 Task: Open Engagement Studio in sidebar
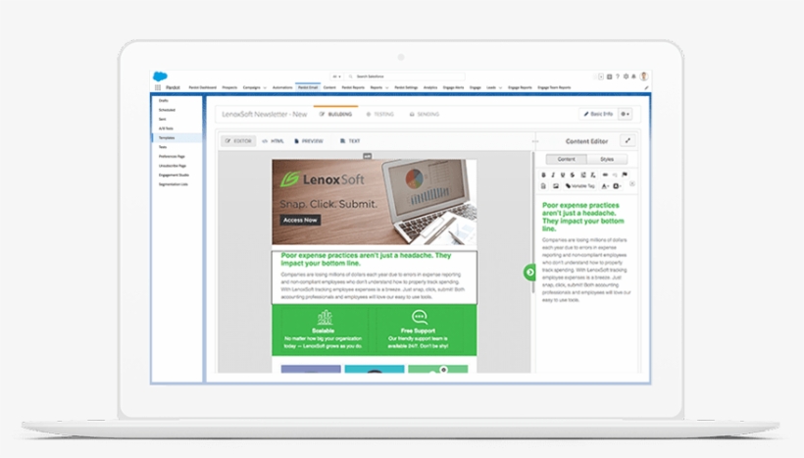(174, 175)
